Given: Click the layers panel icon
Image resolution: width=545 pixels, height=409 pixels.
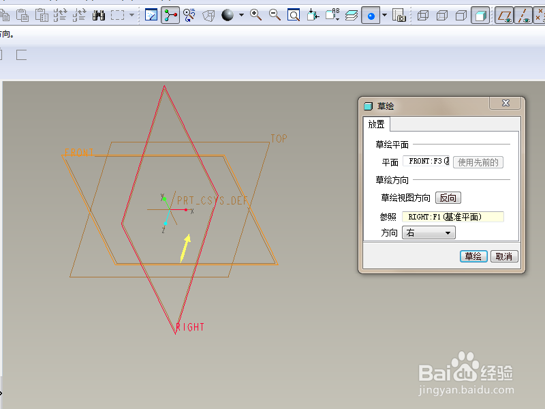Looking at the screenshot, I should click(x=352, y=15).
